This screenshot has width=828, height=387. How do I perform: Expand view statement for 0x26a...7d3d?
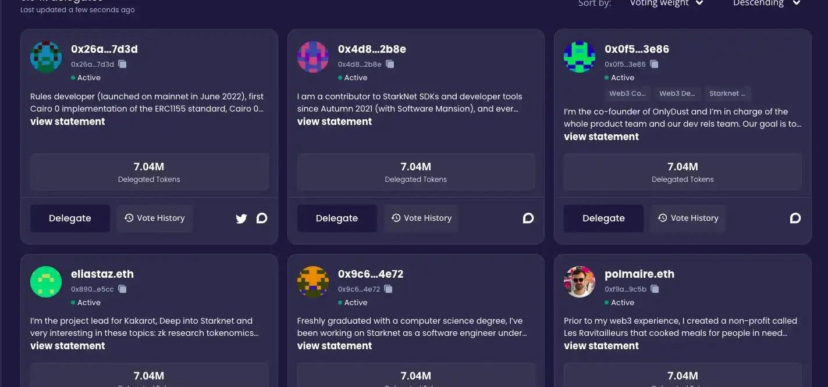point(67,121)
